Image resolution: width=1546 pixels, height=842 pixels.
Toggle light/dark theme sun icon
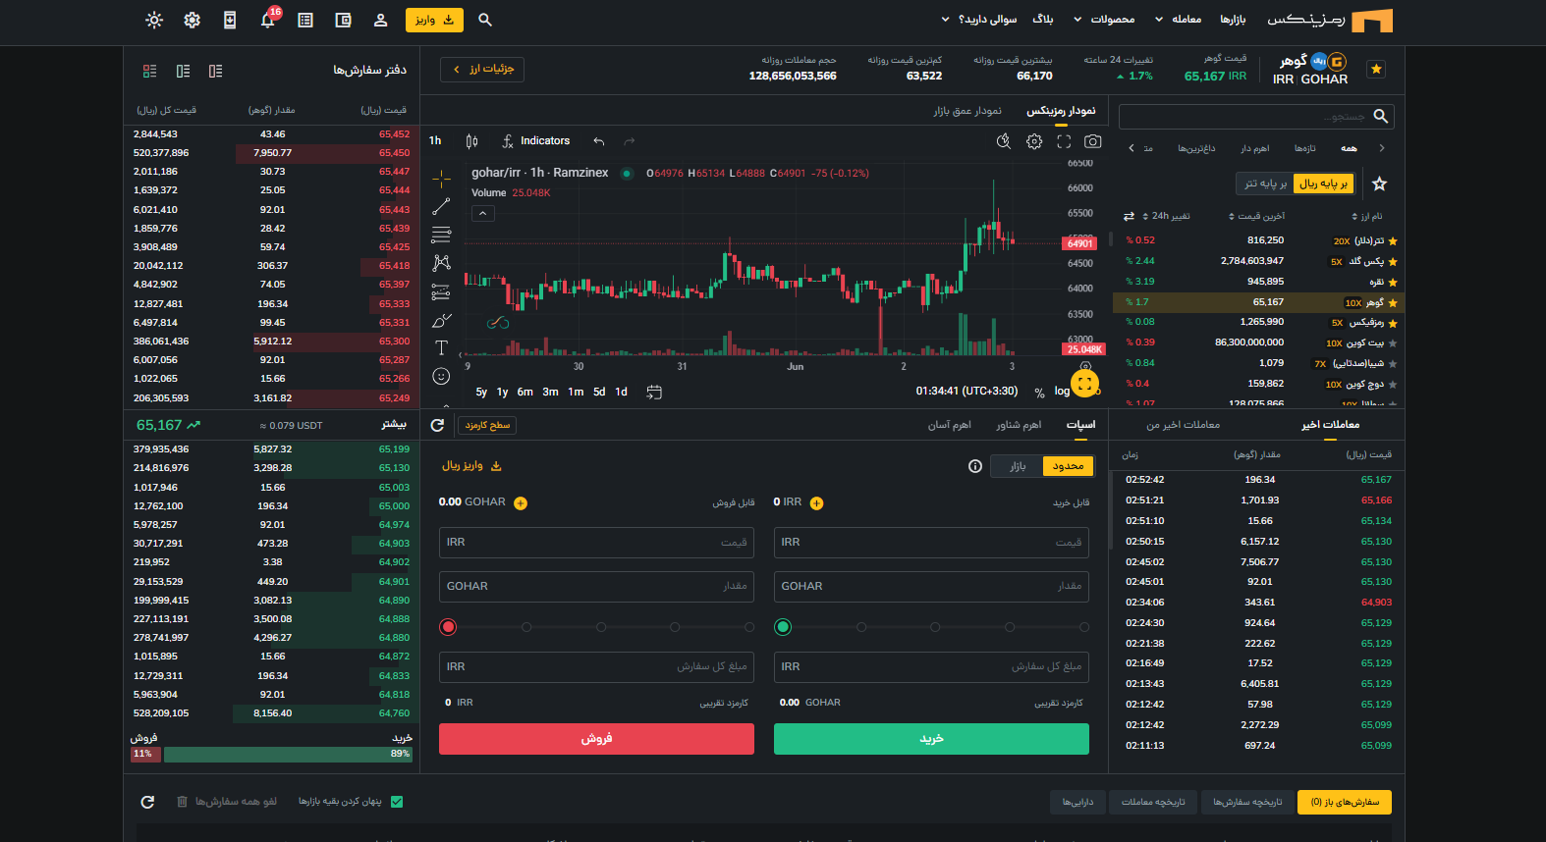click(154, 20)
